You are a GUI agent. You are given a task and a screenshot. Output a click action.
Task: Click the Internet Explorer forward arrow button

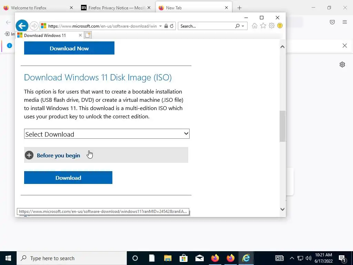tap(34, 26)
